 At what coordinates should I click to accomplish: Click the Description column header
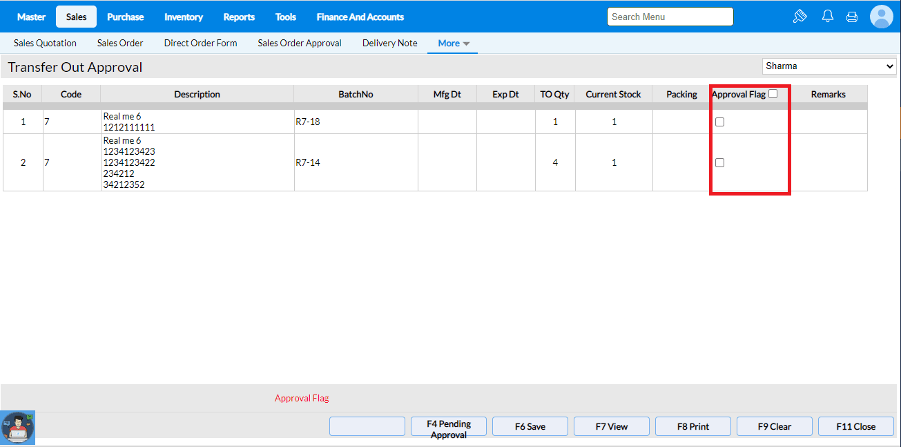[197, 94]
